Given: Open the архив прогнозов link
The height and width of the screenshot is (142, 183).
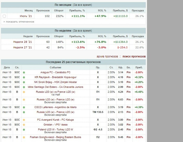Looking at the screenshot, I should click(107, 56).
